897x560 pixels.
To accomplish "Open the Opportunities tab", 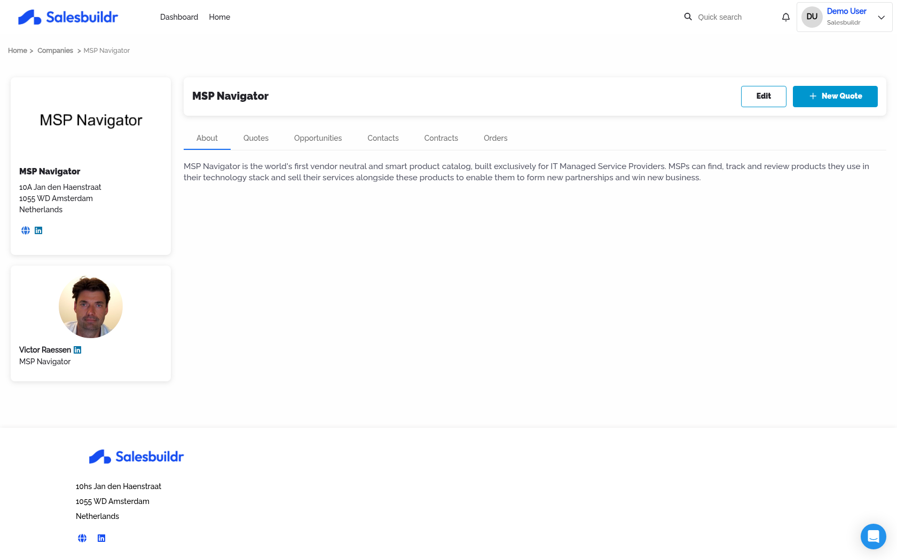I will pyautogui.click(x=318, y=138).
